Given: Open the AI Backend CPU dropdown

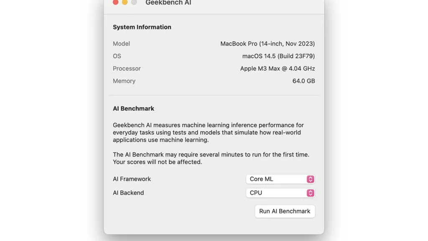Looking at the screenshot, I should coord(280,193).
